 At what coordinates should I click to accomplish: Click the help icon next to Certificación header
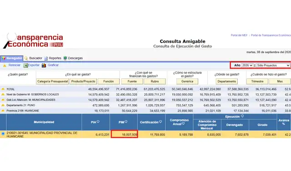pyautogui.click(x=161, y=121)
